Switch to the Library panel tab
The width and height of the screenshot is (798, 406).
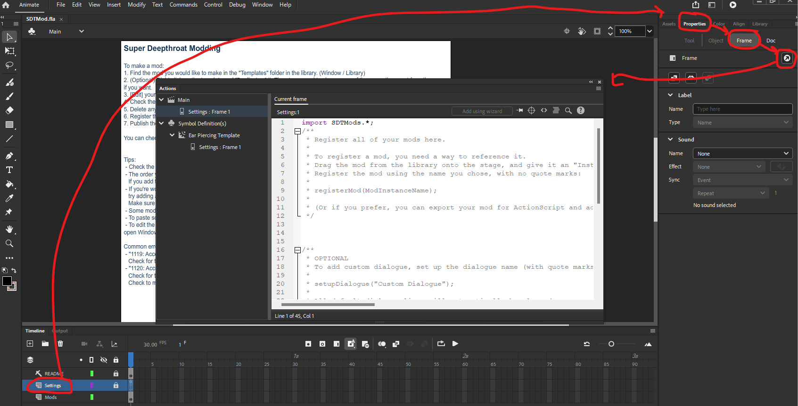759,24
